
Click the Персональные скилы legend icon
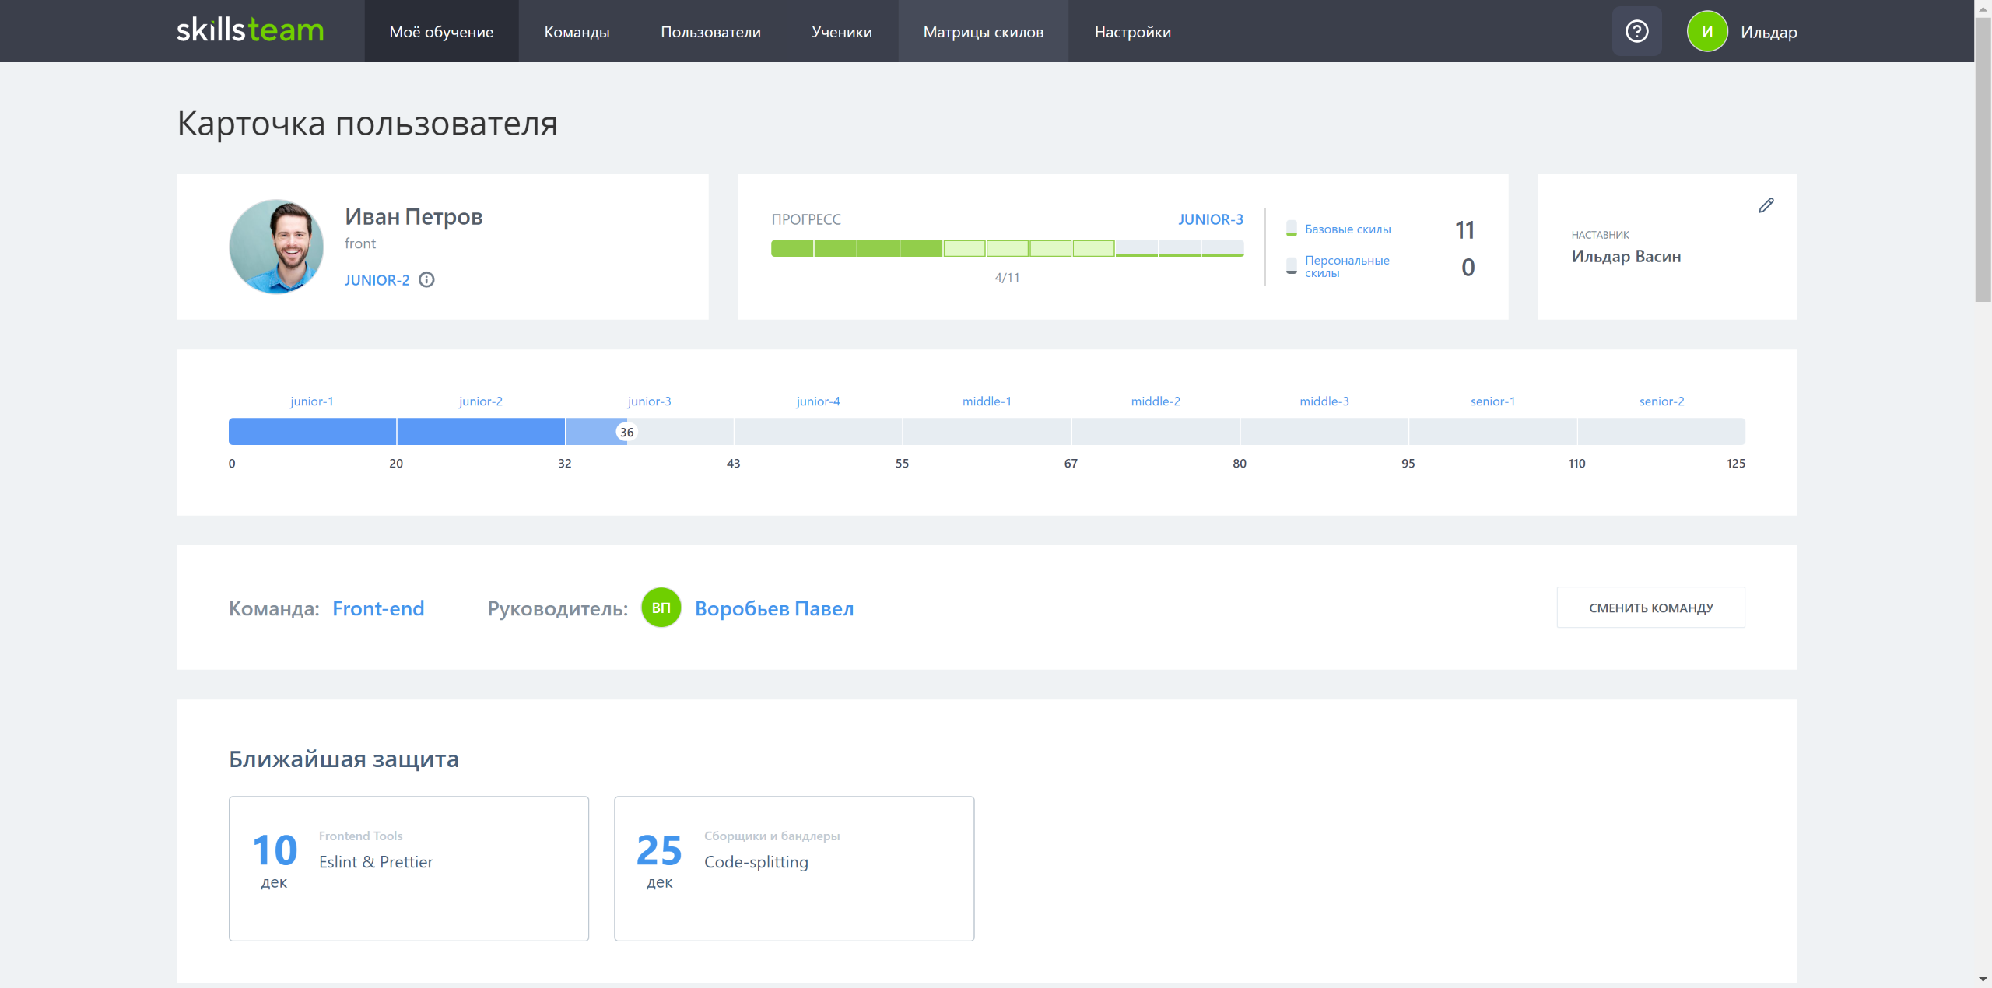point(1291,266)
